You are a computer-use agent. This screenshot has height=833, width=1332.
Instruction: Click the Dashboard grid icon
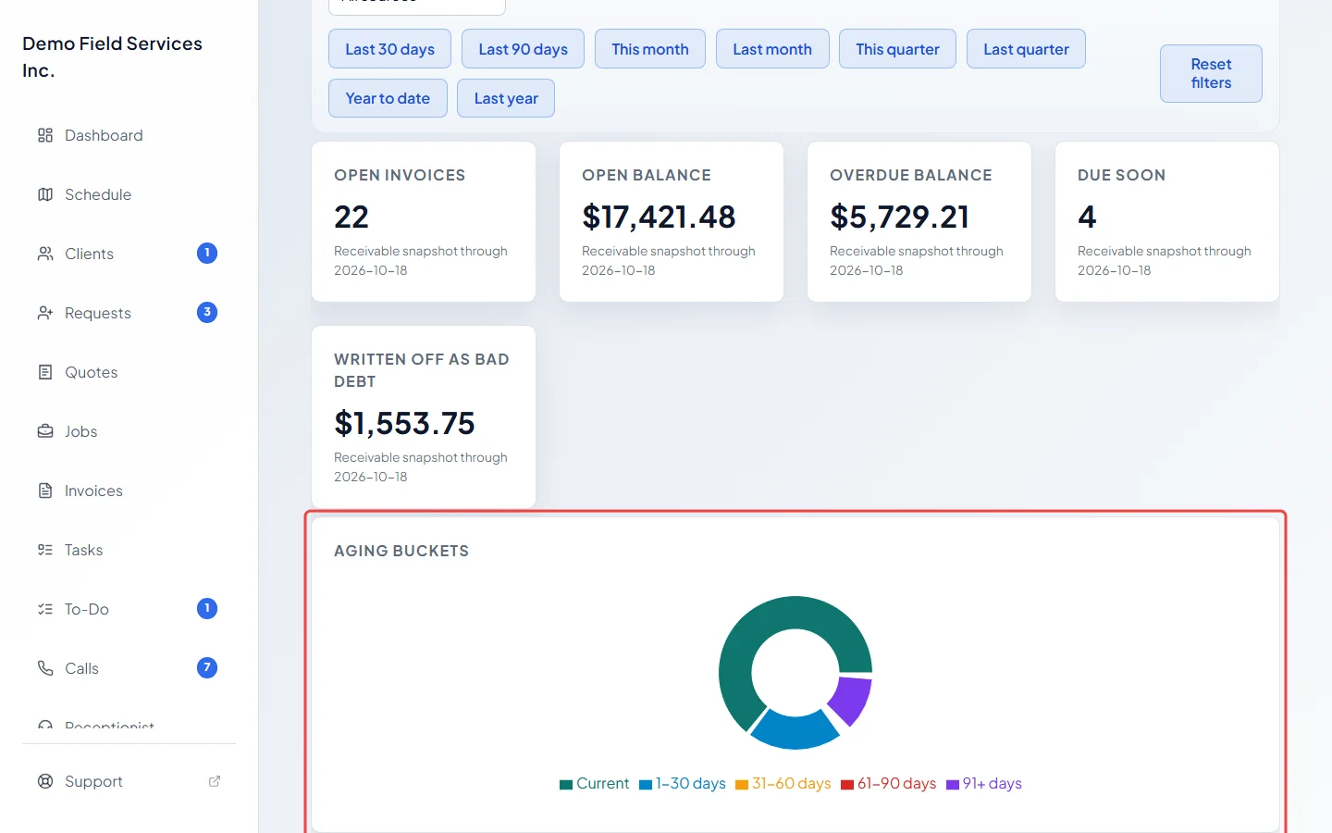tap(45, 135)
